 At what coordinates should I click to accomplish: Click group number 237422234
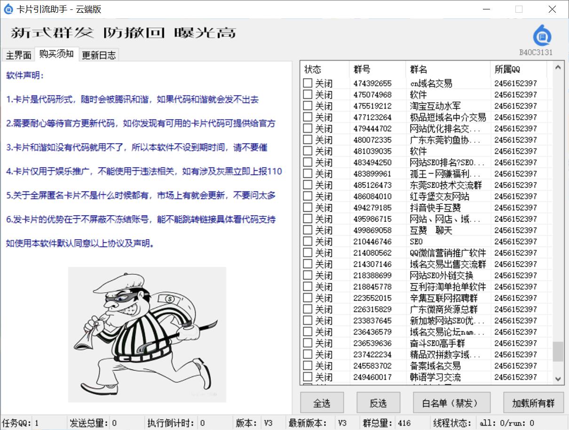coord(372,354)
